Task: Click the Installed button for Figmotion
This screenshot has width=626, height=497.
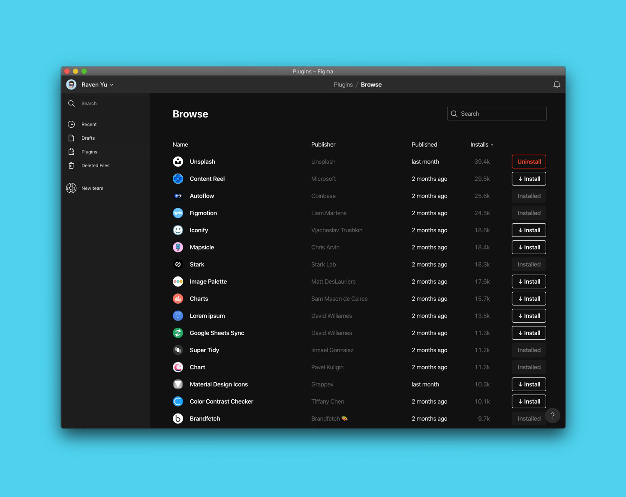Action: point(529,213)
